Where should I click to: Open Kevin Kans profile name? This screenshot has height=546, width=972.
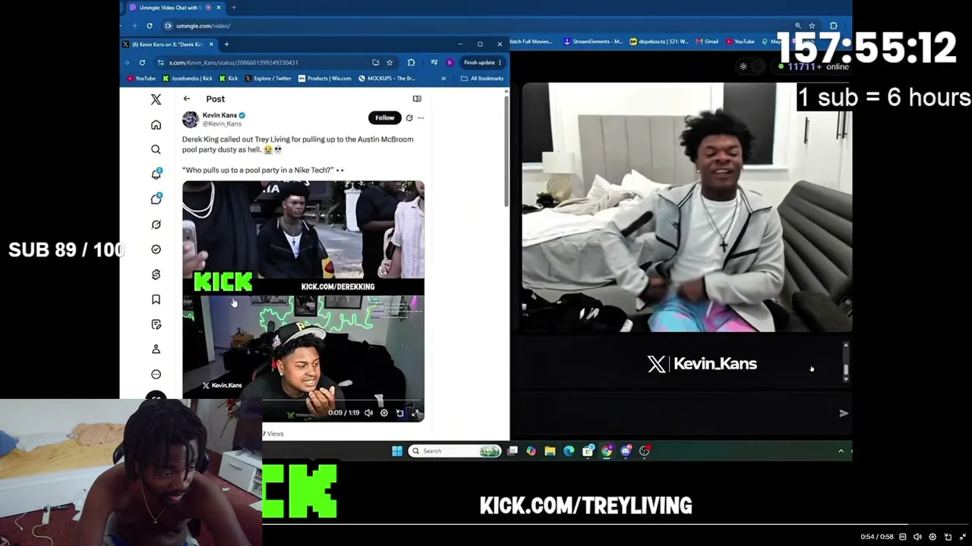coord(219,115)
